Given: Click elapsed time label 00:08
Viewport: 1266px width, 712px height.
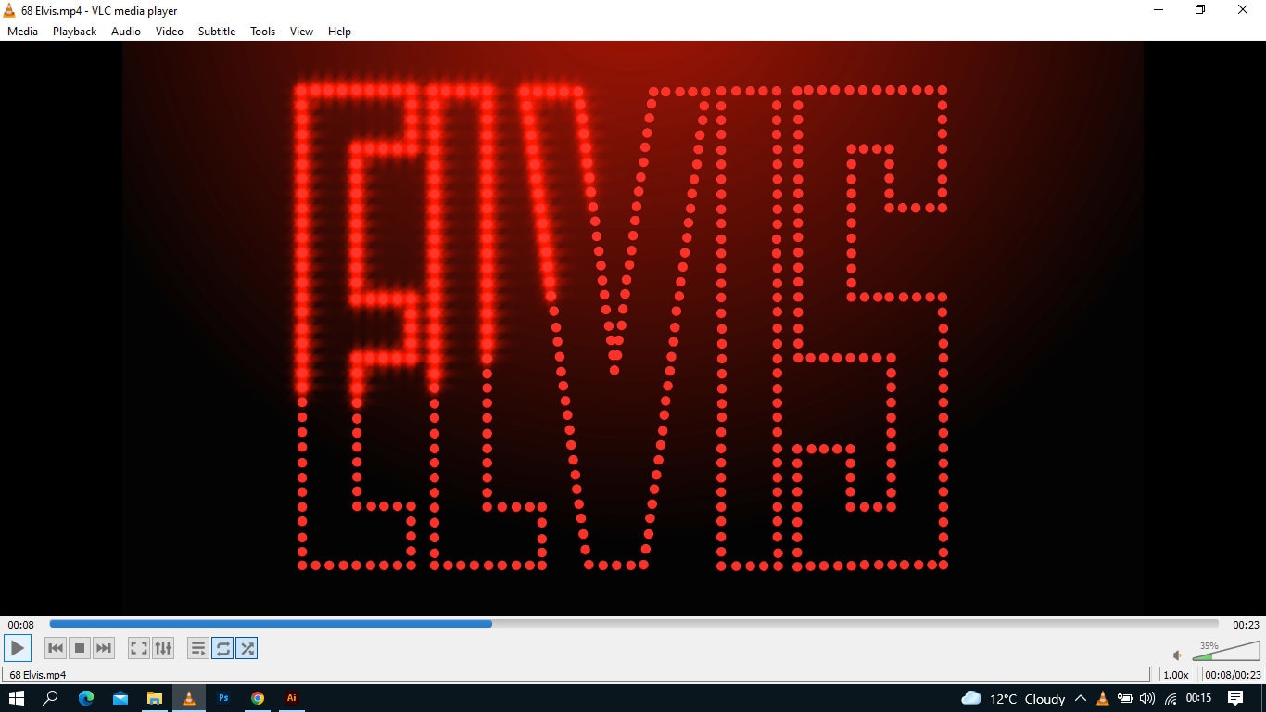Looking at the screenshot, I should (21, 625).
